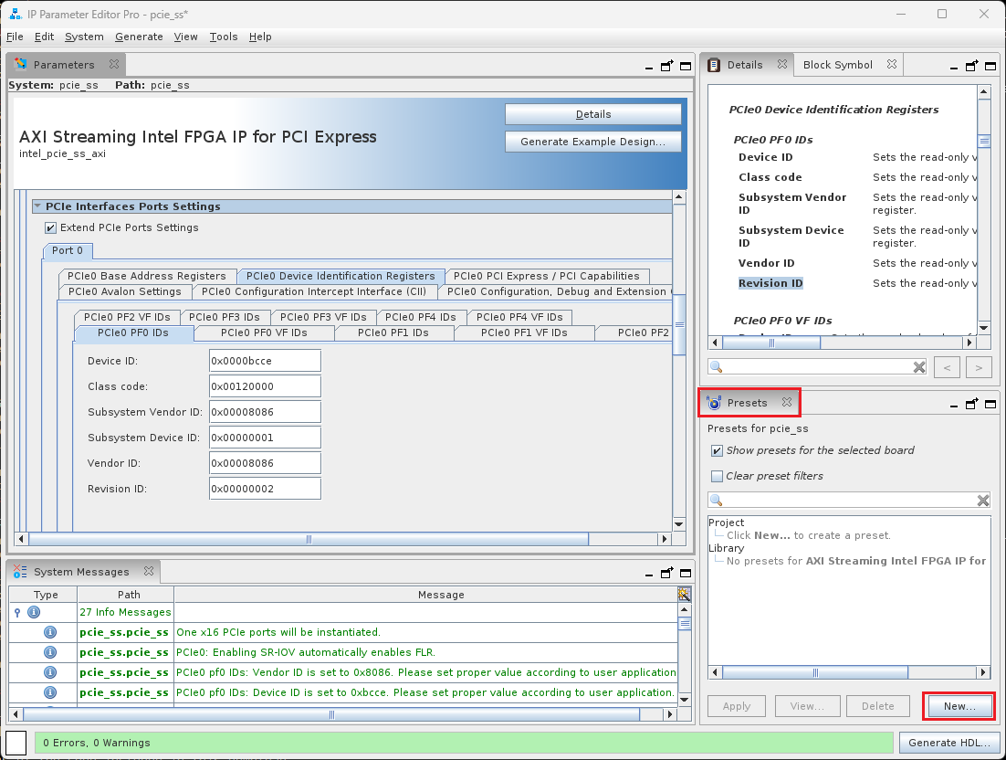Click the next result arrow in Details search
The height and width of the screenshot is (760, 1006).
click(x=978, y=367)
